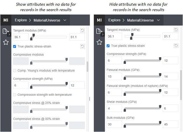Click the favorites star icon in right sidebar
This screenshot has width=183, height=132.
pyautogui.click(x=99, y=42)
